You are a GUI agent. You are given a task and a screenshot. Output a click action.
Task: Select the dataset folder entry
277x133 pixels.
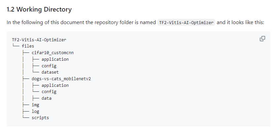[x=50, y=72]
